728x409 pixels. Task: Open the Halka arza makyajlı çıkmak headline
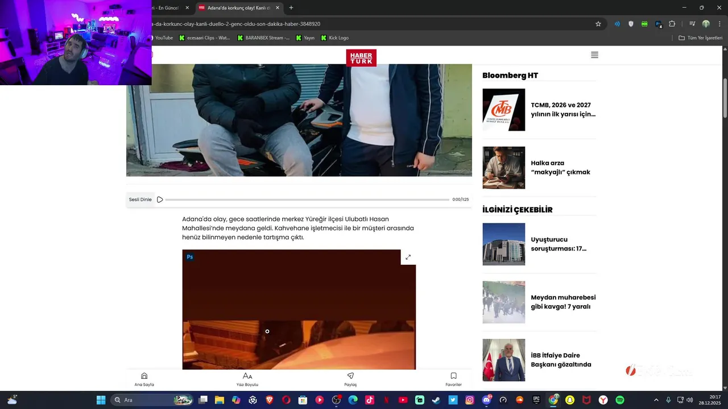[x=560, y=168]
